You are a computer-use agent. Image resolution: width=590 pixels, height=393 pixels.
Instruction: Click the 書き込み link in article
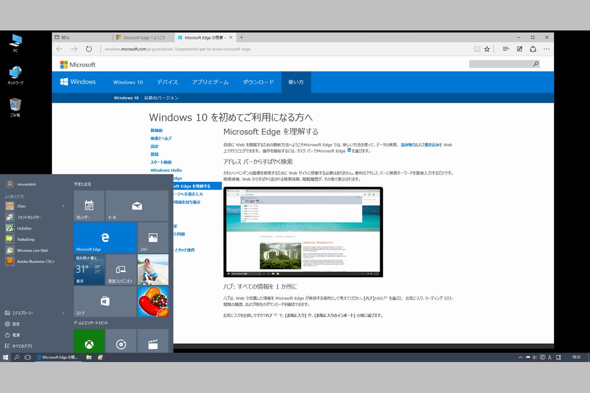tap(431, 145)
